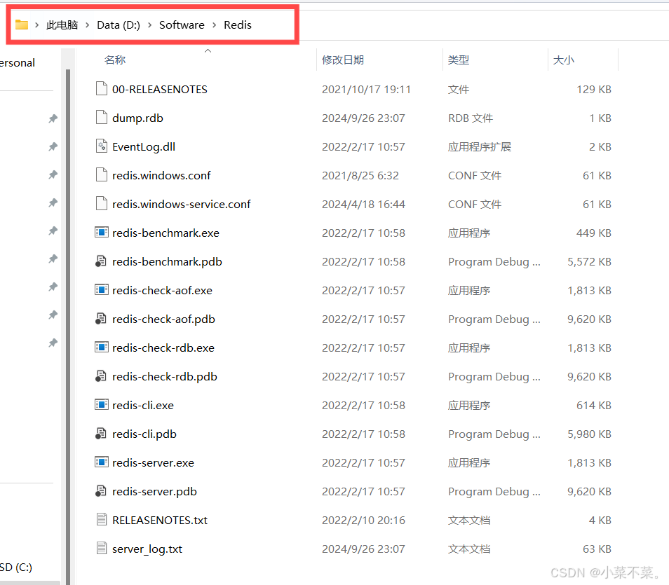The height and width of the screenshot is (585, 669).
Task: Select the server_log.txt file name
Action: pyautogui.click(x=147, y=549)
